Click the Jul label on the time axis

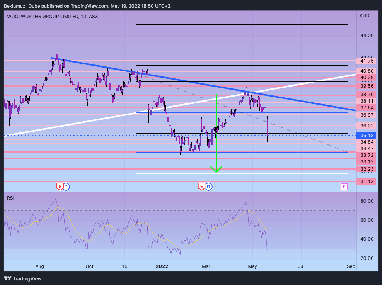[x=301, y=266]
